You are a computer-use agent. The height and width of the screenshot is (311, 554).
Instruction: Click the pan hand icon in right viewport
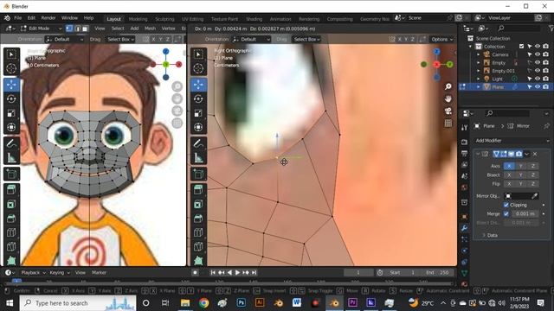click(x=448, y=99)
